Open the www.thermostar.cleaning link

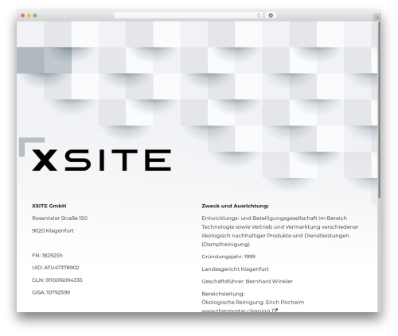tap(236, 311)
